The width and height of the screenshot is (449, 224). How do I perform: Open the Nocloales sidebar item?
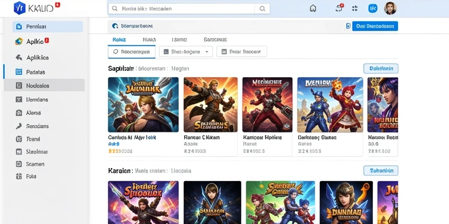pos(44,85)
